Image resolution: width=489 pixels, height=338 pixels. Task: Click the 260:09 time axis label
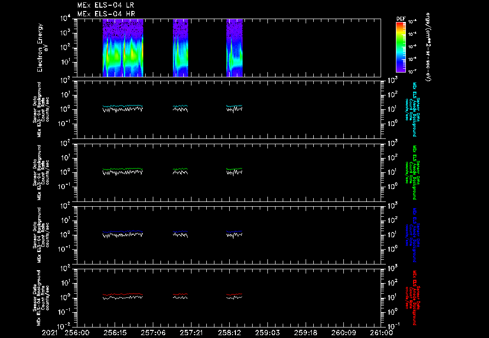343,333
